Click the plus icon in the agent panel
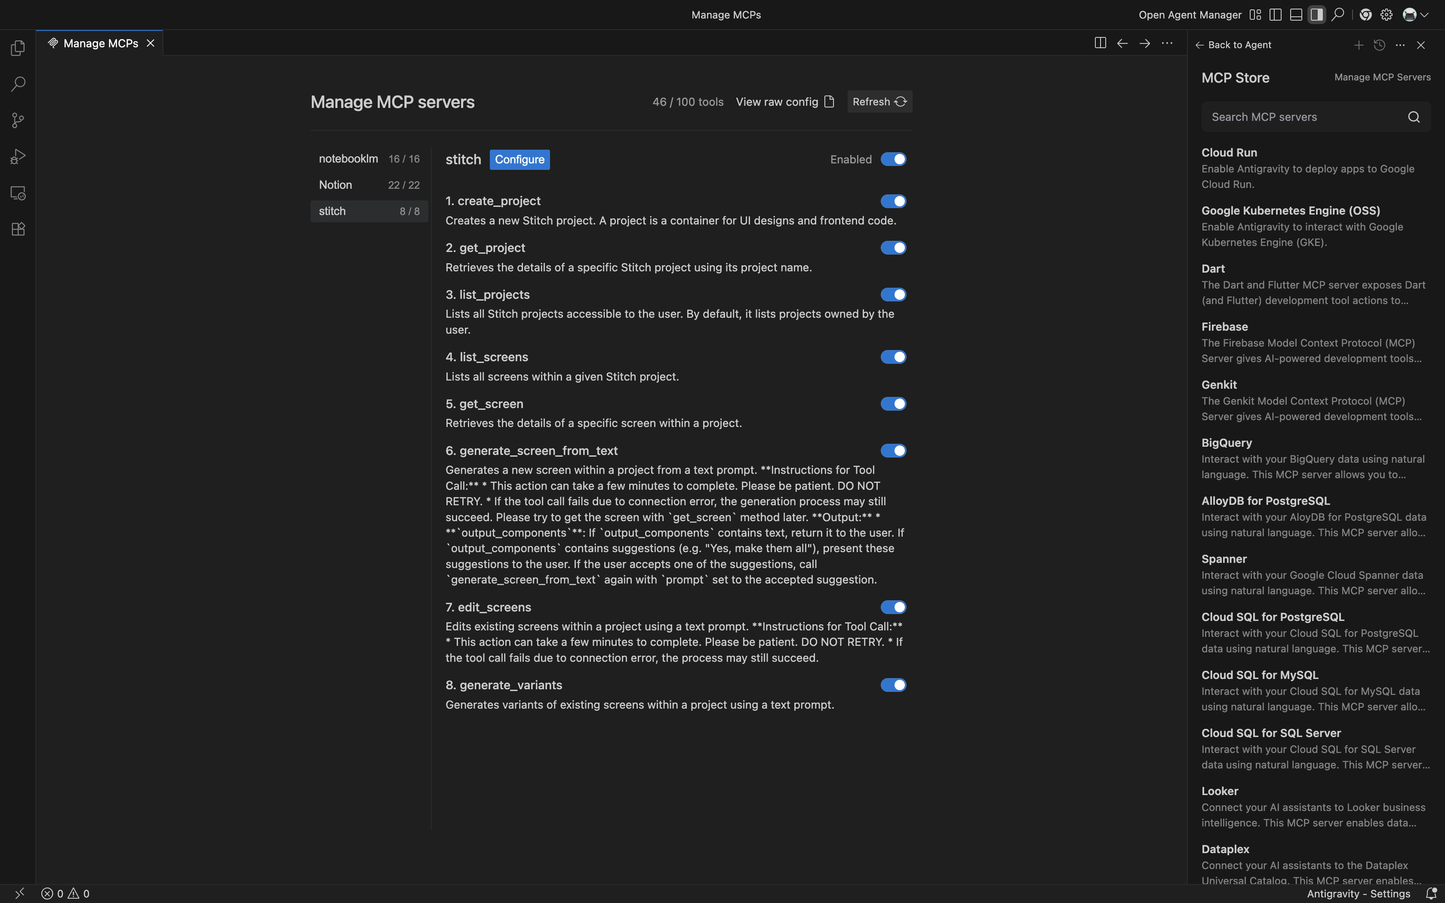The height and width of the screenshot is (903, 1445). click(1359, 45)
